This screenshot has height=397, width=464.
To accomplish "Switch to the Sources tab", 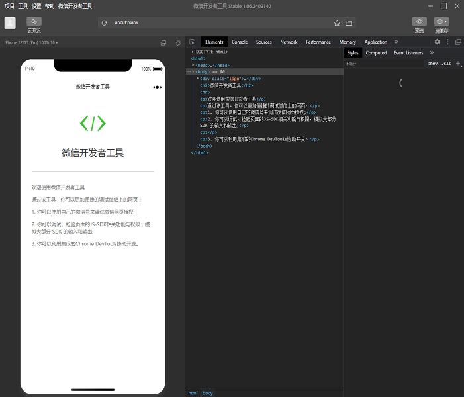I will [x=263, y=42].
